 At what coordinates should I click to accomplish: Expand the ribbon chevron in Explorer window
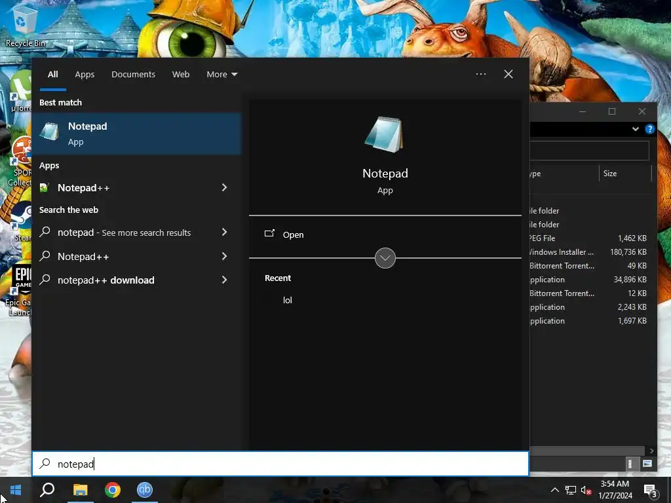(x=636, y=129)
